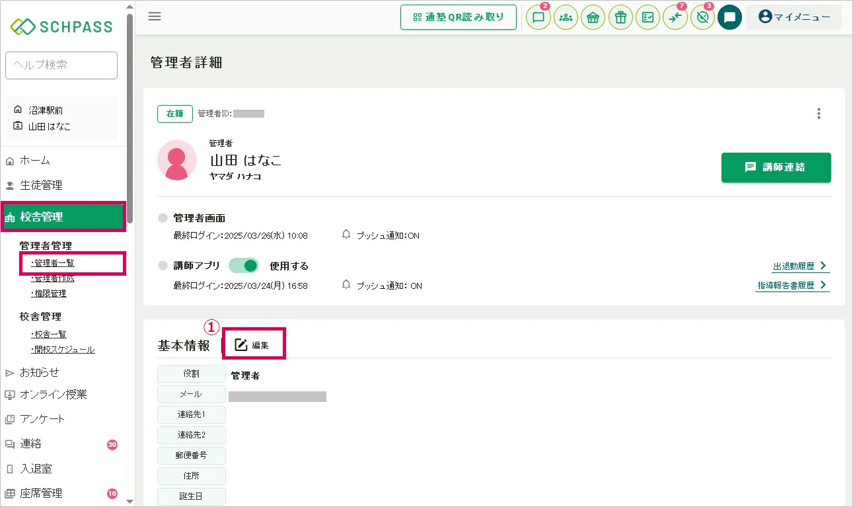The width and height of the screenshot is (853, 507).
Task: Click the storefront icon in header
Action: click(593, 18)
